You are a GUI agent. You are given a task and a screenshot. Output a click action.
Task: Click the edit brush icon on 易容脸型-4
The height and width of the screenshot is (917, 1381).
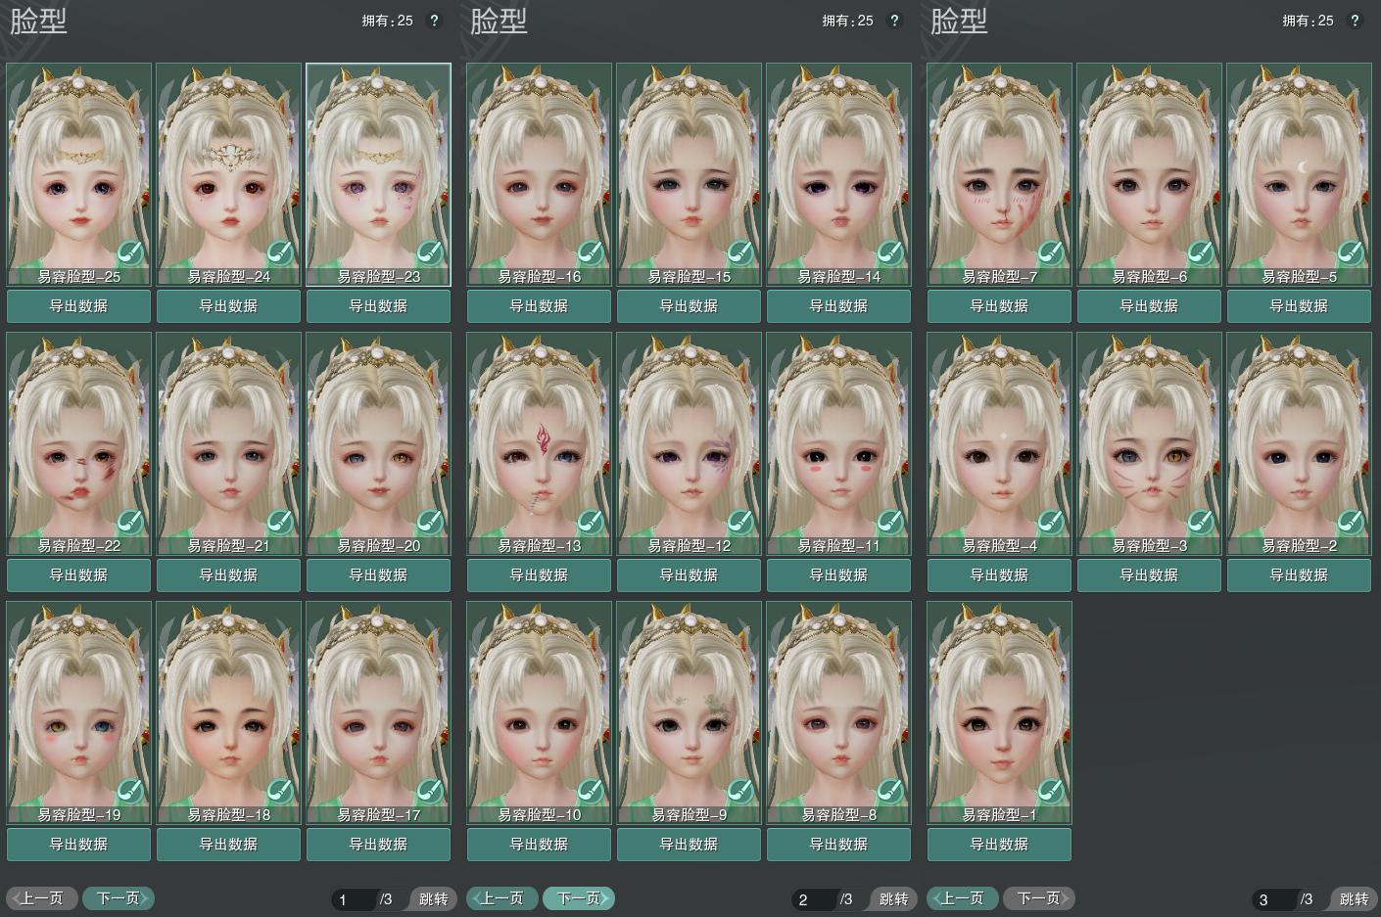(1051, 523)
